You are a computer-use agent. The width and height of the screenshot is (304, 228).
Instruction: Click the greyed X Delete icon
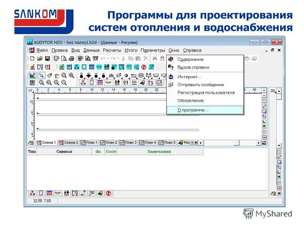pos(146,58)
